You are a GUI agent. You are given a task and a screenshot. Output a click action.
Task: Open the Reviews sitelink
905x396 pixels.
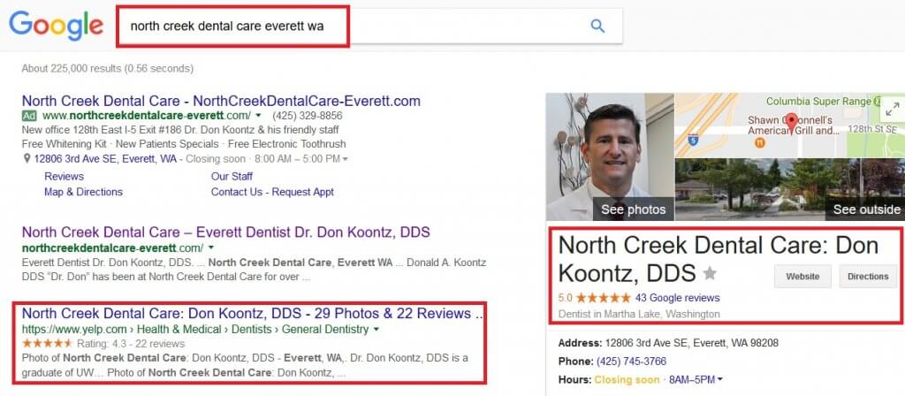64,177
